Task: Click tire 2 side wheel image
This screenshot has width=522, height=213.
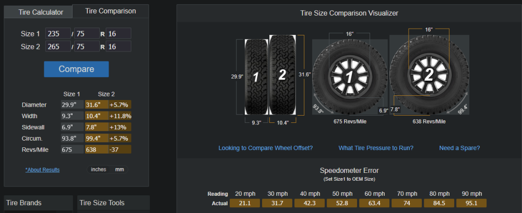Action: pos(429,74)
